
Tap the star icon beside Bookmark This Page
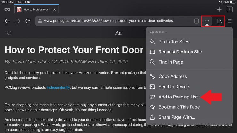click(152, 107)
